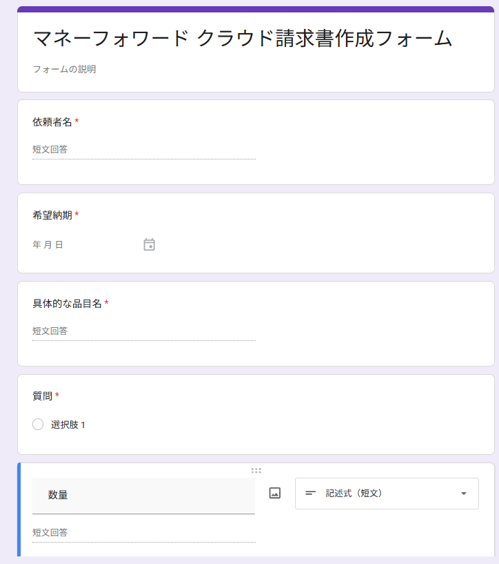The image size is (499, 564).
Task: Click the 数量 question title field
Action: click(143, 496)
